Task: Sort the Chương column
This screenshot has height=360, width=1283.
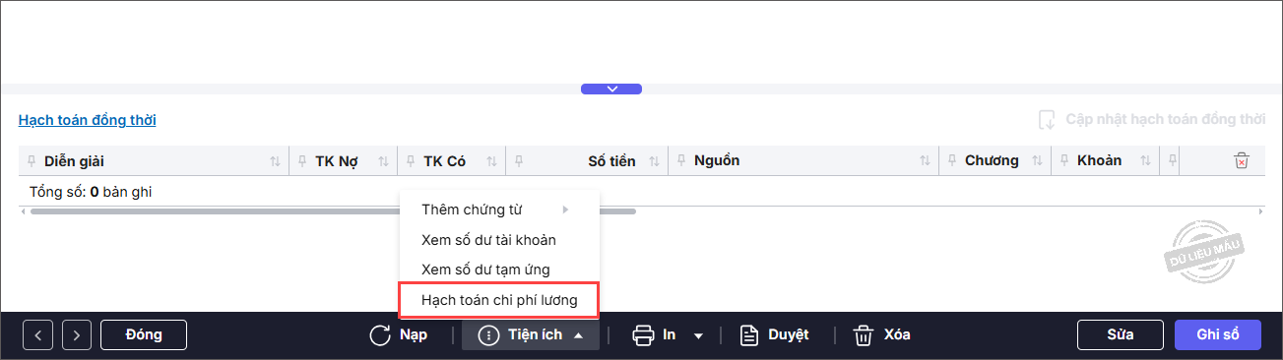Action: (1037, 161)
